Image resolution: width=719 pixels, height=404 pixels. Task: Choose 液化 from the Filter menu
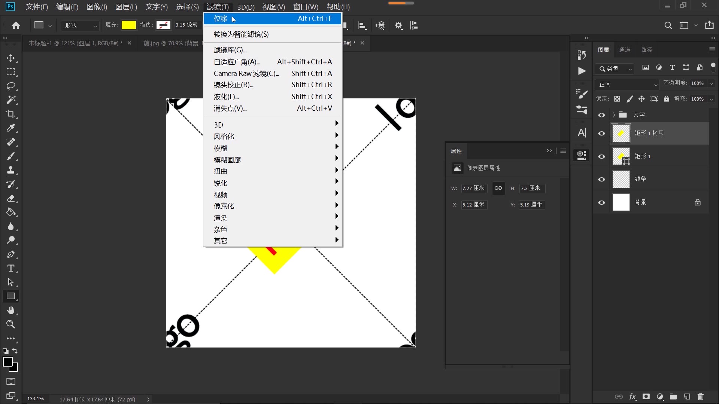(225, 97)
